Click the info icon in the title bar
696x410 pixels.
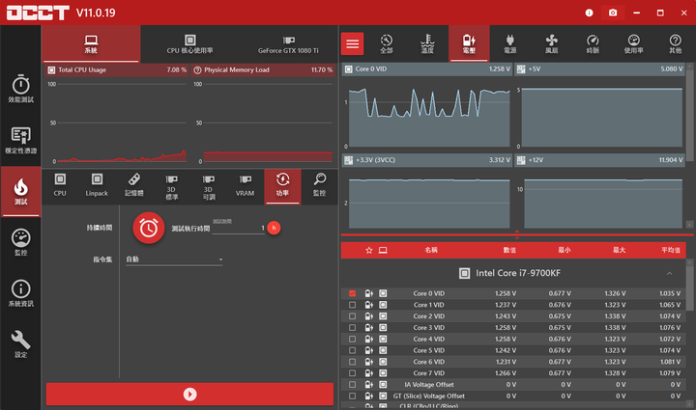(x=589, y=13)
